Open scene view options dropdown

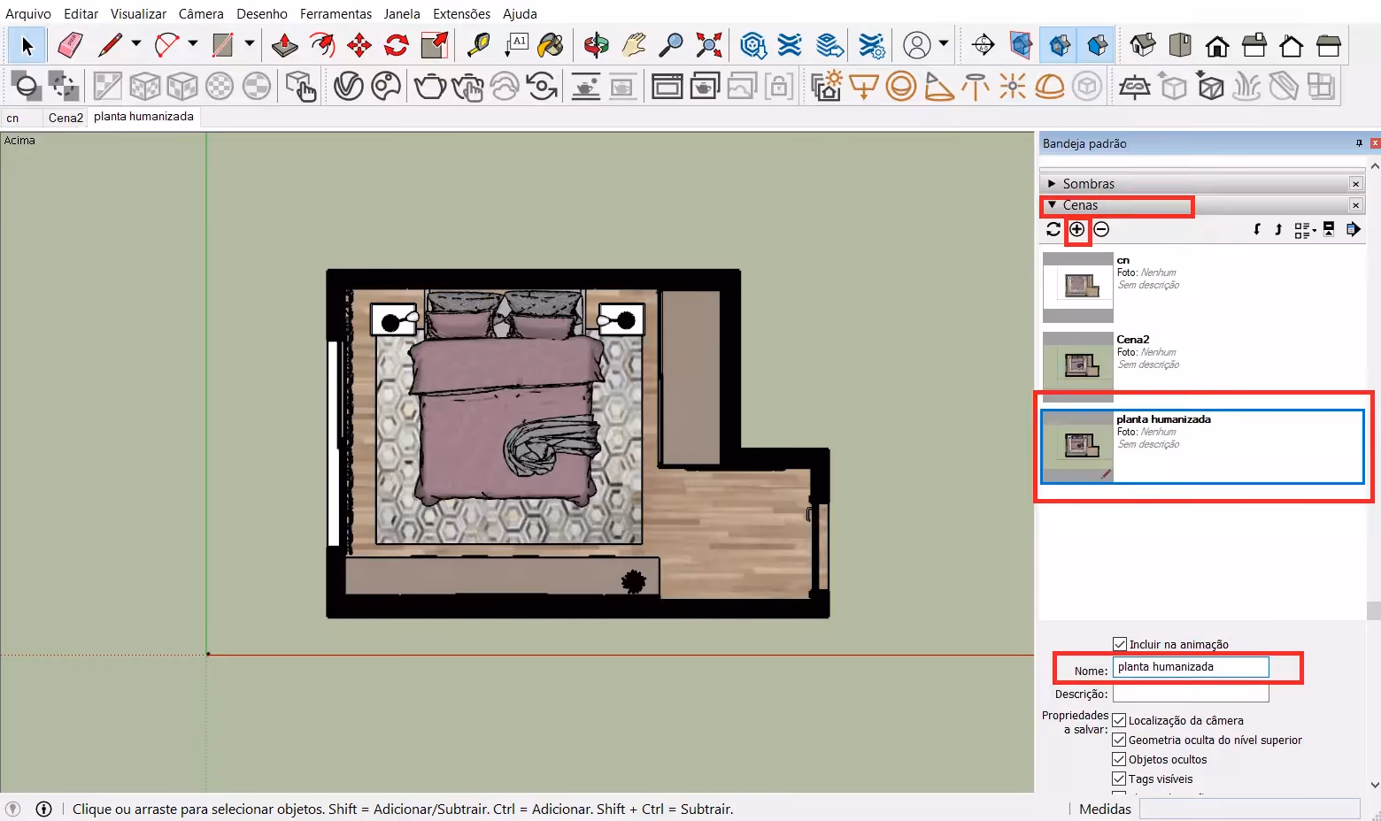point(1305,229)
